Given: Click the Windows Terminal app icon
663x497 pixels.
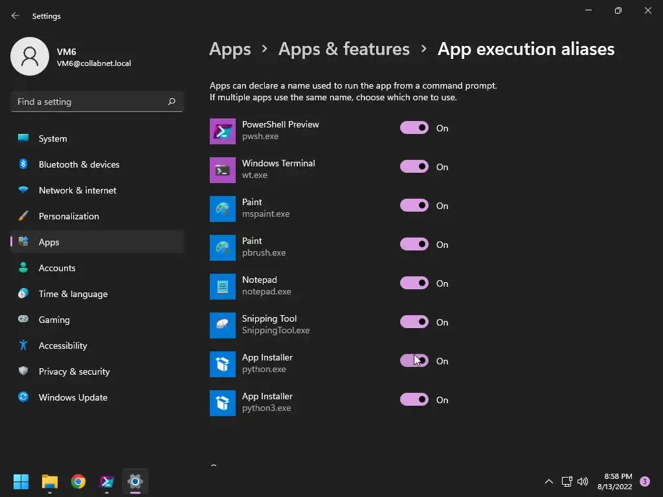Looking at the screenshot, I should click(x=222, y=170).
